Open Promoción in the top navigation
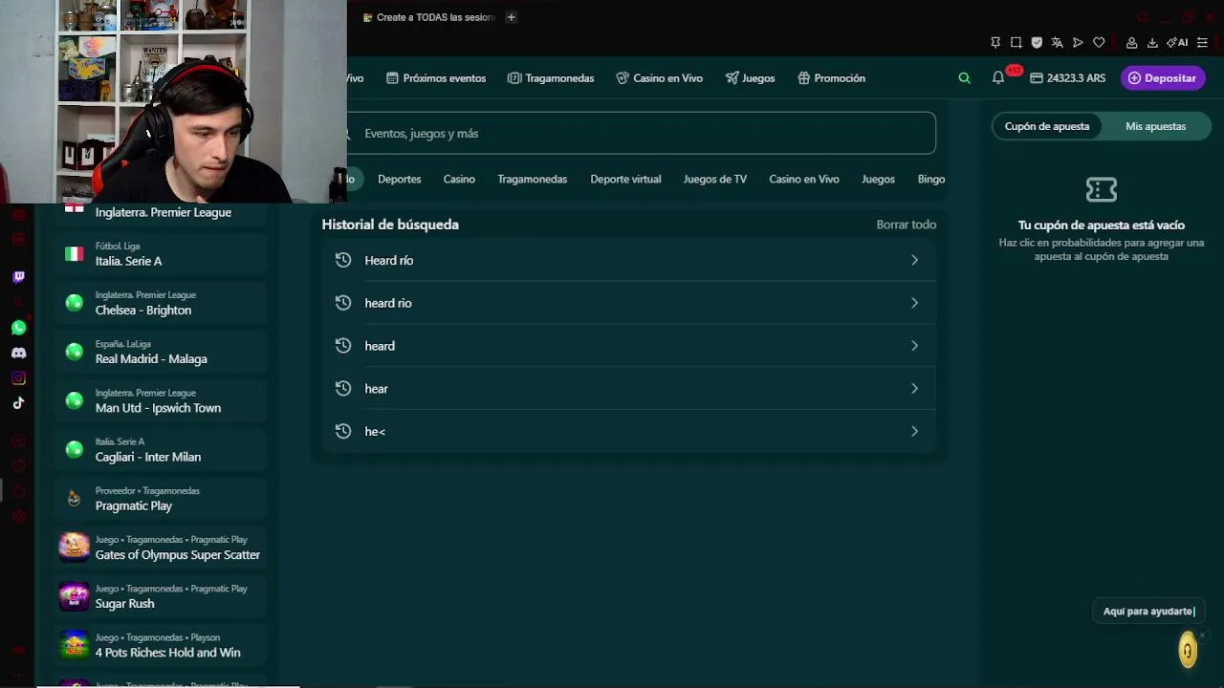The width and height of the screenshot is (1224, 688). coord(831,78)
